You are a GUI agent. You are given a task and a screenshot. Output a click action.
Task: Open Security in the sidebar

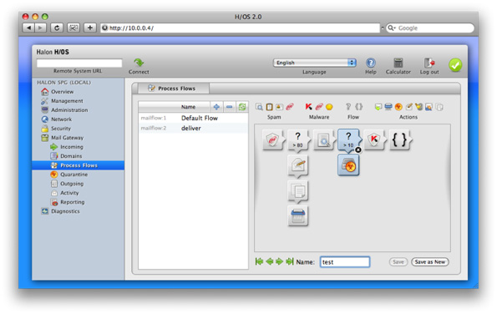click(x=61, y=129)
